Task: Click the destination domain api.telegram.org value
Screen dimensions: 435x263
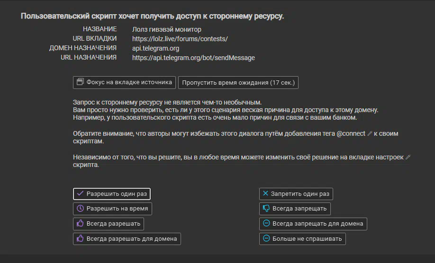Action: pyautogui.click(x=155, y=48)
